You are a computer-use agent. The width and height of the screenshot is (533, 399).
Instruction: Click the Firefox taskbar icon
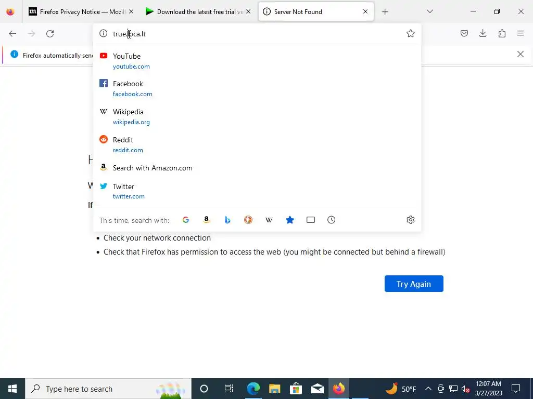point(339,389)
